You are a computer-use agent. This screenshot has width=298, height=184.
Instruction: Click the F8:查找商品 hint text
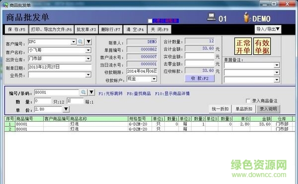(x=139, y=93)
